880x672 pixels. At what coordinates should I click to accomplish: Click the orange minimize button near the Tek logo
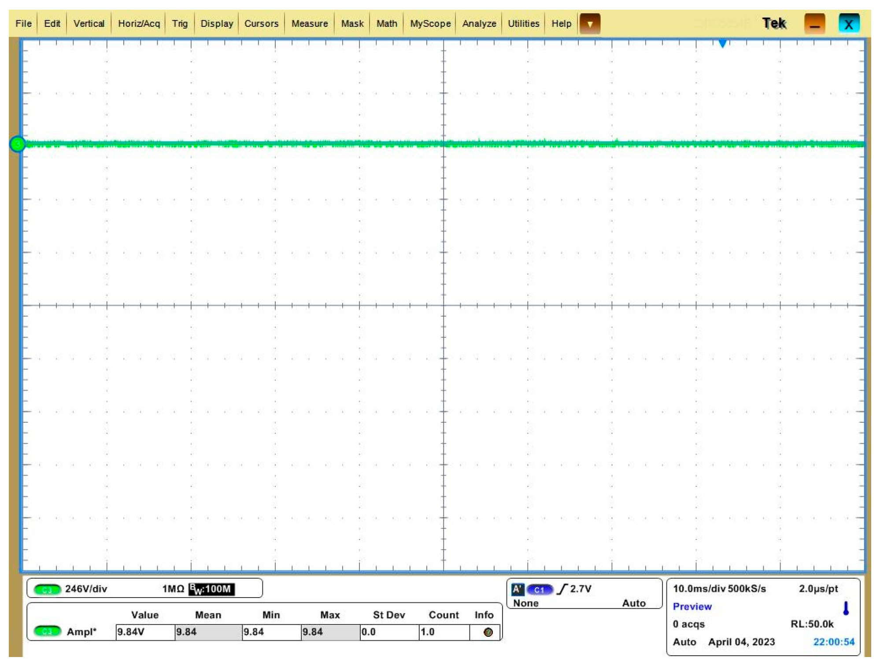pos(814,24)
